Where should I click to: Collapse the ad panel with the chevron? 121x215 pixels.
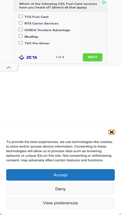[9, 67]
